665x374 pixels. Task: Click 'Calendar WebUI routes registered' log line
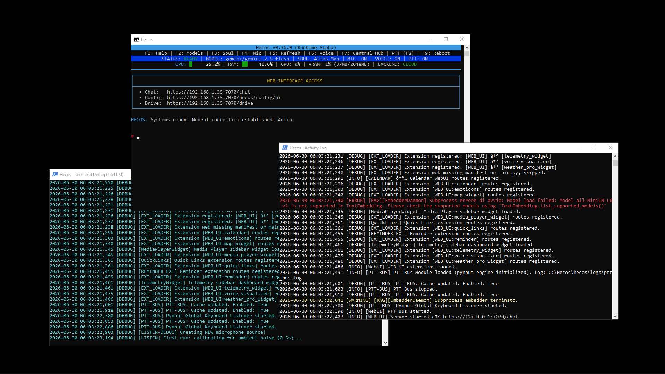click(390, 178)
